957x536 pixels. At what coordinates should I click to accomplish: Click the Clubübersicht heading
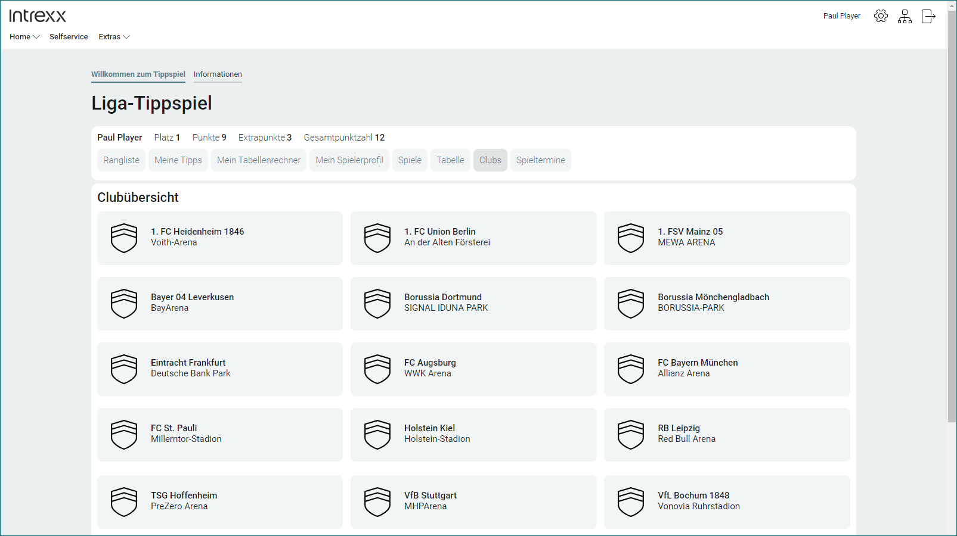(x=138, y=197)
